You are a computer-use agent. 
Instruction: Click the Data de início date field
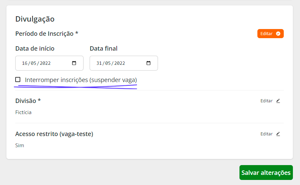coord(49,63)
